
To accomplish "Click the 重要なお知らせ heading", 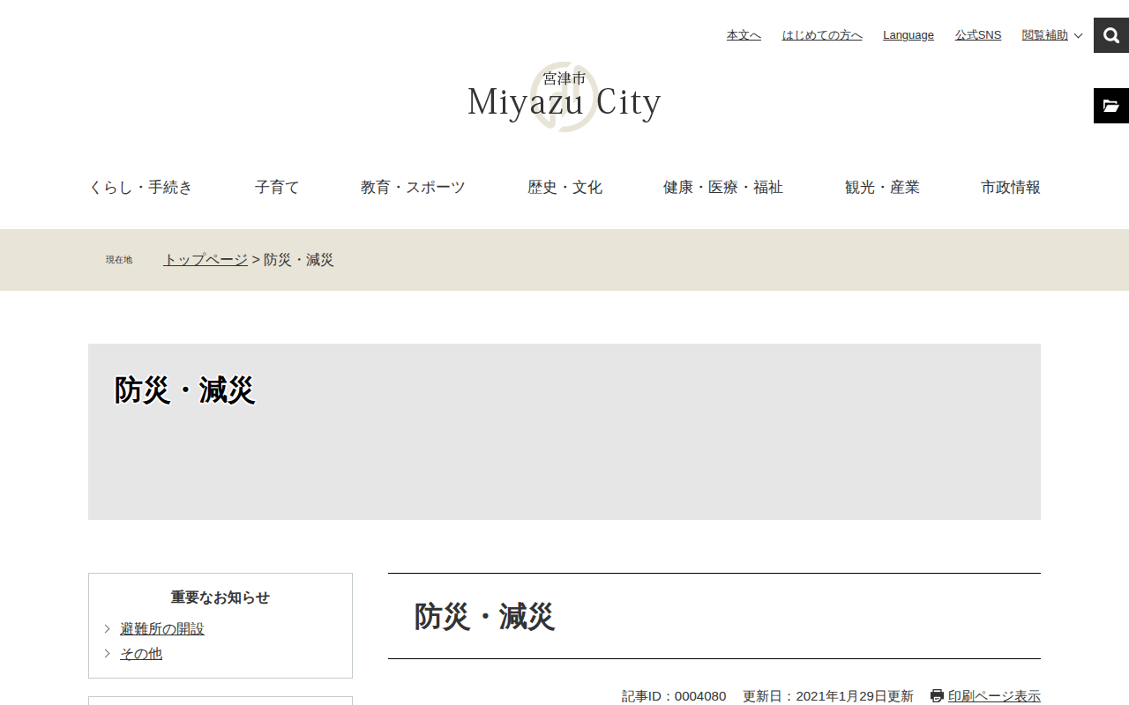I will (x=221, y=597).
